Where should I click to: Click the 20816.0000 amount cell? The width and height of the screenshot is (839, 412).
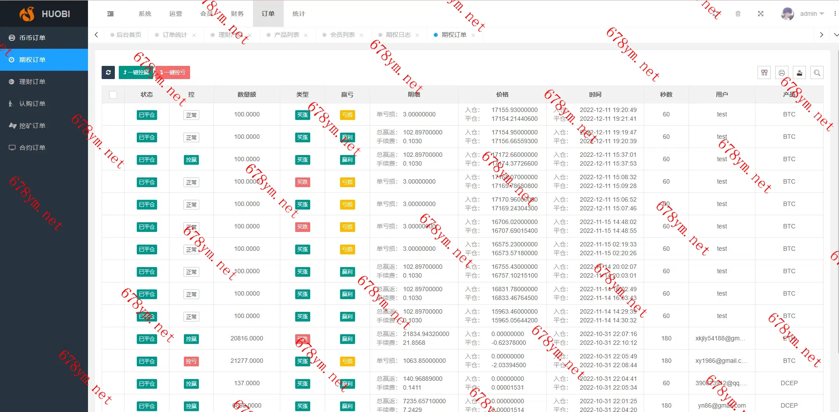tap(247, 339)
